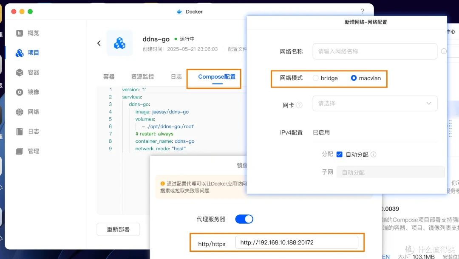
Task: Click code line "# restart: always"
Action: (x=154, y=134)
